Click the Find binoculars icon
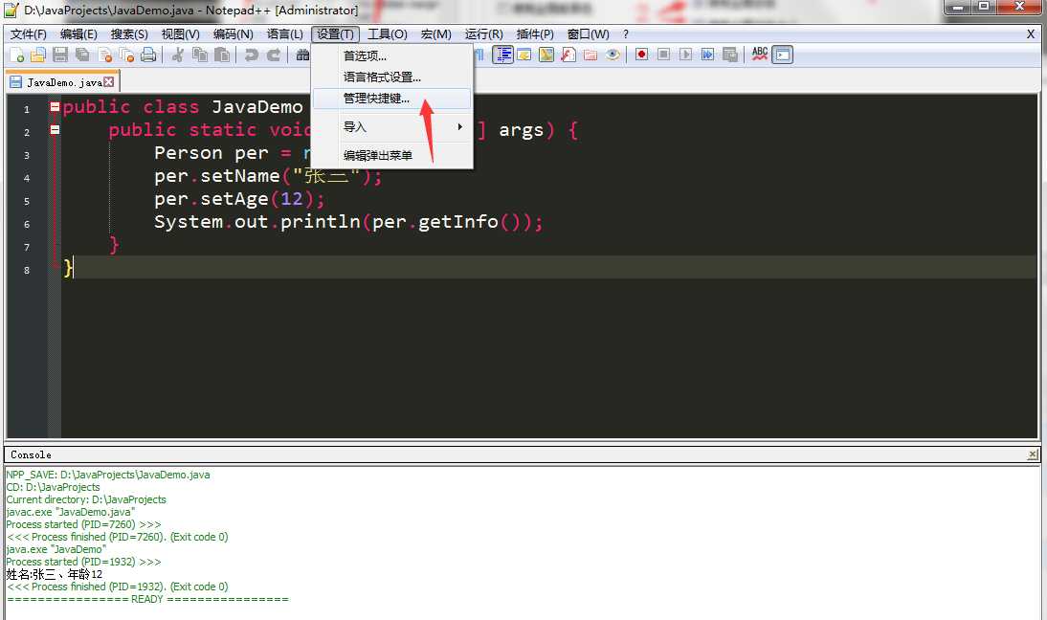The width and height of the screenshot is (1047, 620). 302,55
